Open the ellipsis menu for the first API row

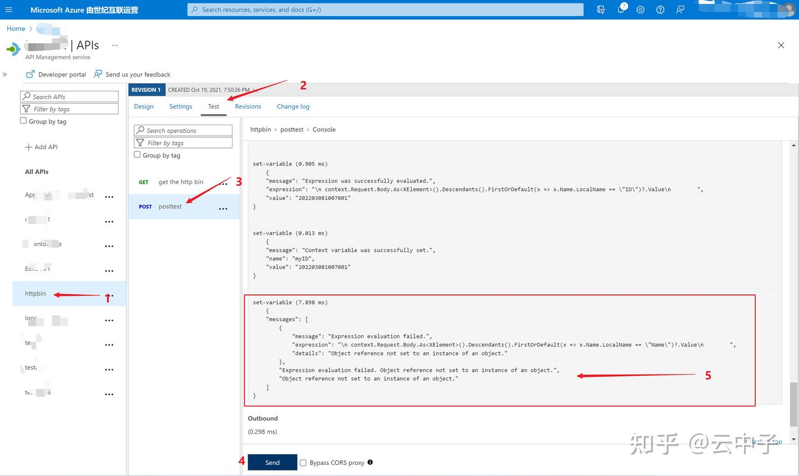[x=109, y=197]
